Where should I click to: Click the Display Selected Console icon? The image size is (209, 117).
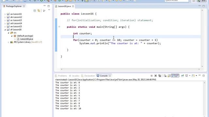[187, 76]
